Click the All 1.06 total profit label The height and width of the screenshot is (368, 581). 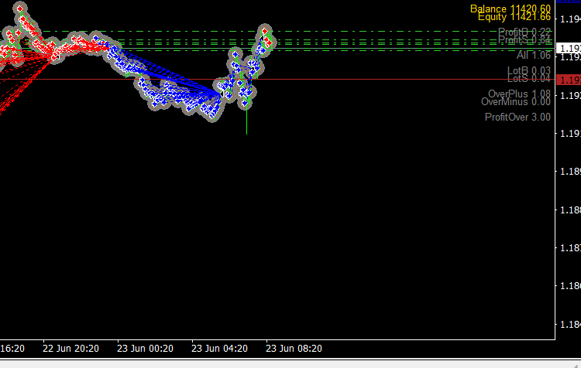pyautogui.click(x=534, y=55)
